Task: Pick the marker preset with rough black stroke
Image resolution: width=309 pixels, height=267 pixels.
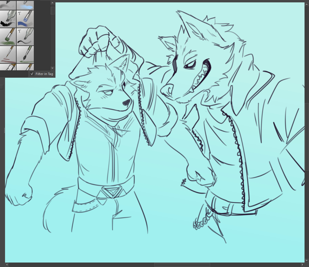Action: (x=8, y=19)
